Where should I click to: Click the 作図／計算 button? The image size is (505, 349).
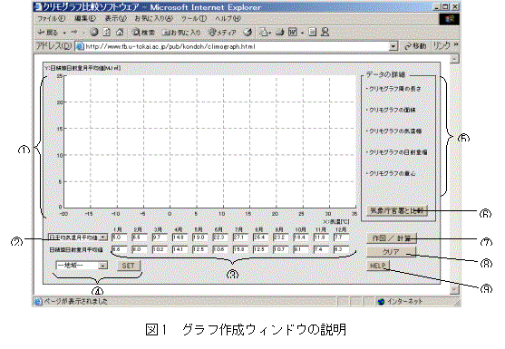pyautogui.click(x=392, y=238)
